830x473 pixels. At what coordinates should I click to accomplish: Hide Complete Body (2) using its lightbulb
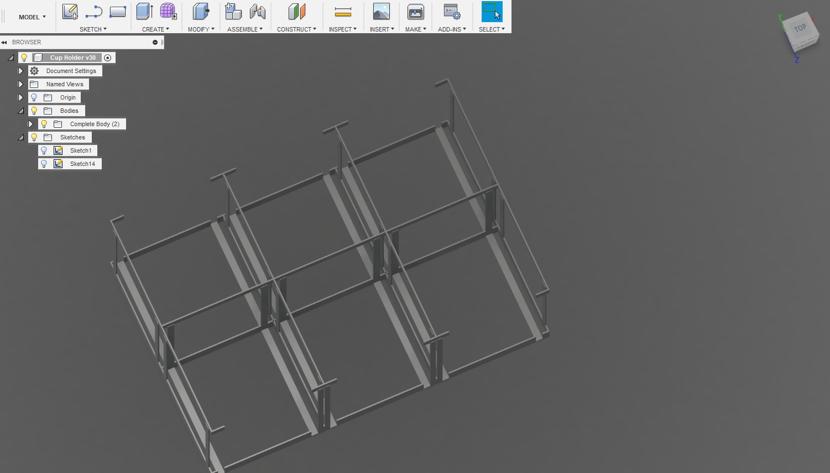coord(44,124)
